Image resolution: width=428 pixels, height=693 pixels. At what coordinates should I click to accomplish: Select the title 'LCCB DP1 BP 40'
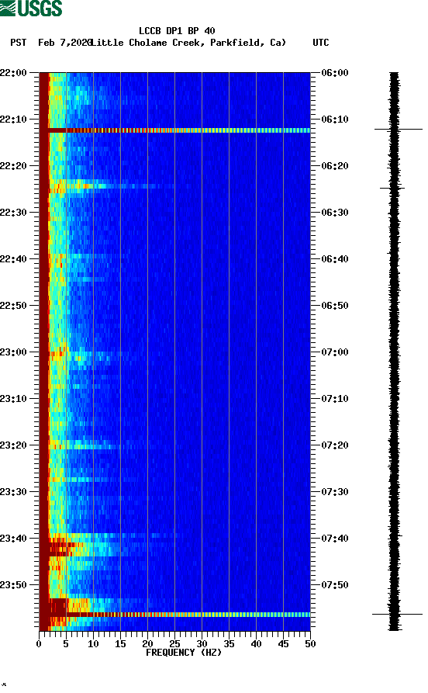tap(177, 31)
